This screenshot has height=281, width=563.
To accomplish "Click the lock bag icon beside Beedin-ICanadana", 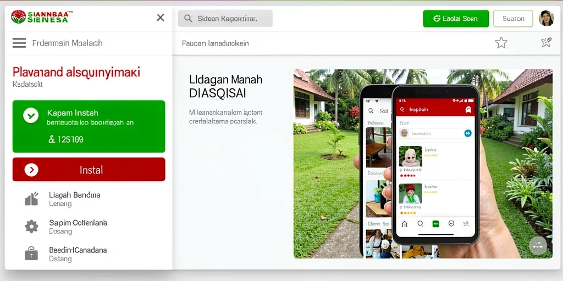I will click(31, 254).
